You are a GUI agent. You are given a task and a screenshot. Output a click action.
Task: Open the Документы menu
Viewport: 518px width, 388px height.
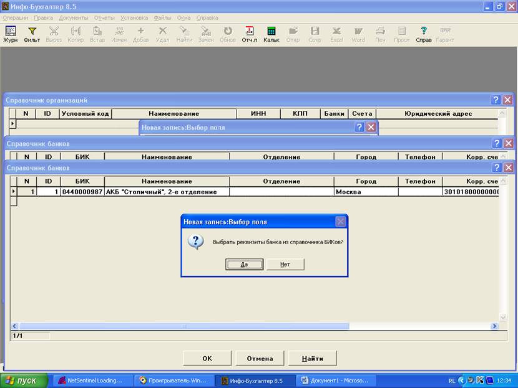click(x=74, y=18)
